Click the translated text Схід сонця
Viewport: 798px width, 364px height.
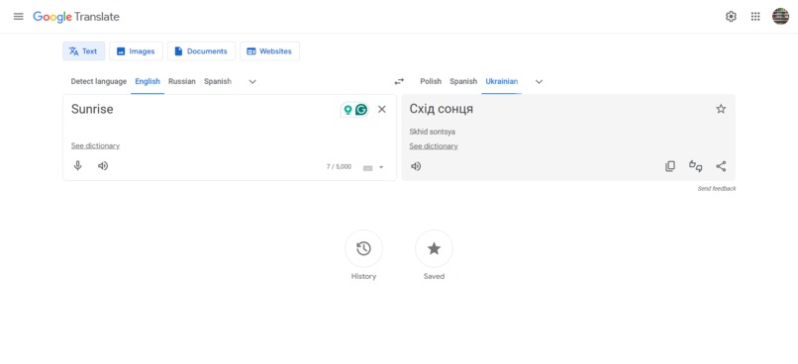(x=442, y=110)
